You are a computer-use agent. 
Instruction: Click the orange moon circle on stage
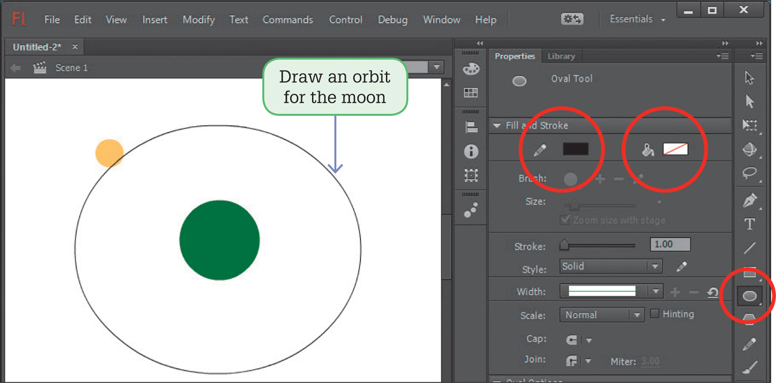click(110, 153)
